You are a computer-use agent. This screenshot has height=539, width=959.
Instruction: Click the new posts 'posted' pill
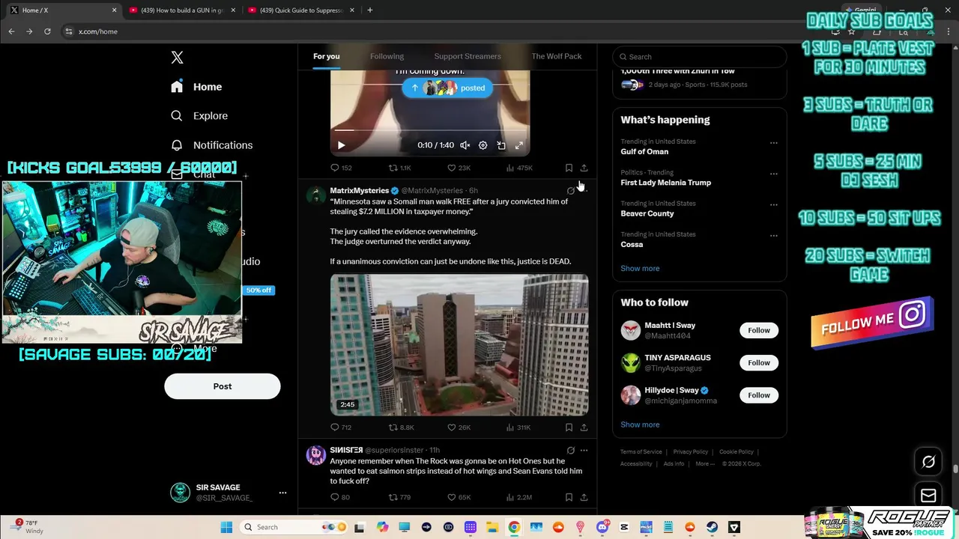point(447,88)
